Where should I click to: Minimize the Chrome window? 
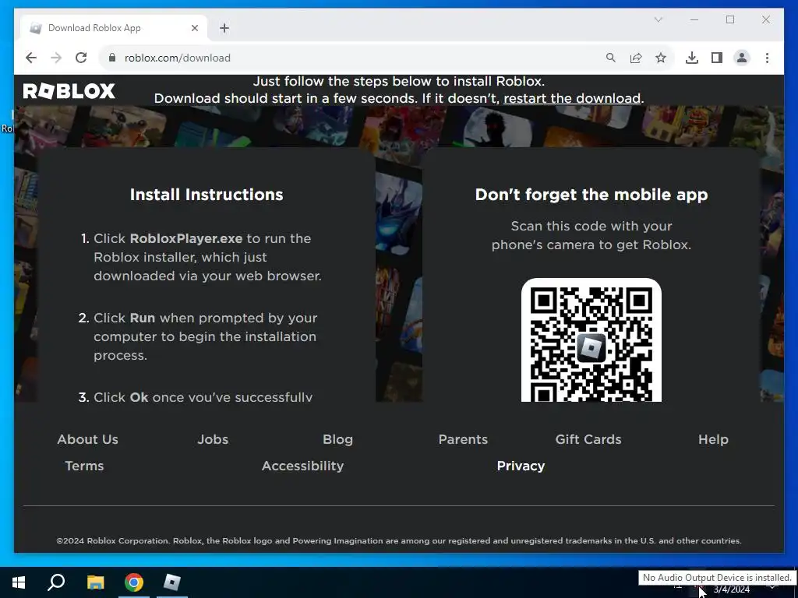pyautogui.click(x=694, y=19)
